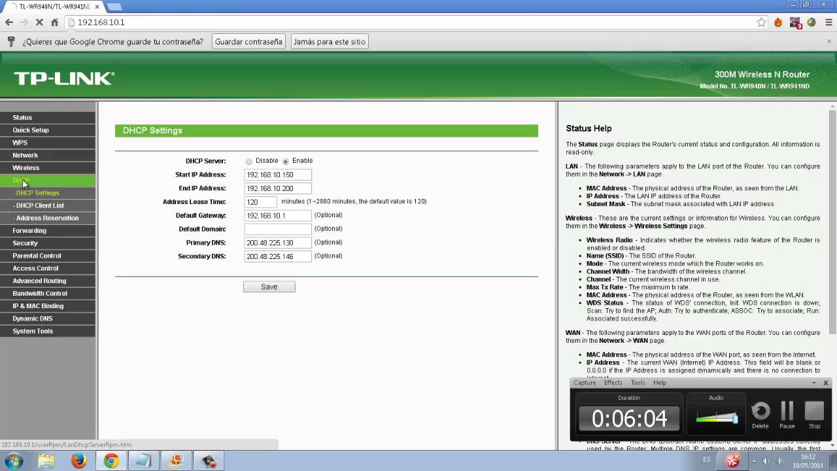Click the Save button
The image size is (837, 471).
pos(269,287)
